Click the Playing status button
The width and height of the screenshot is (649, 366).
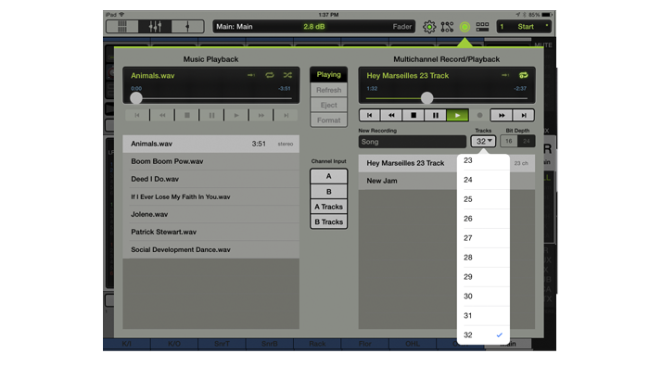(x=328, y=74)
